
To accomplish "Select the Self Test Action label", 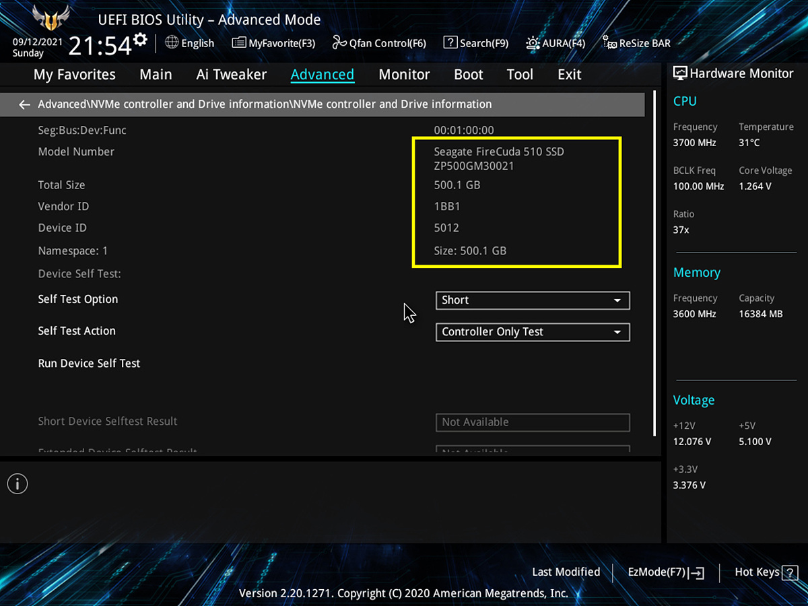I will [77, 331].
